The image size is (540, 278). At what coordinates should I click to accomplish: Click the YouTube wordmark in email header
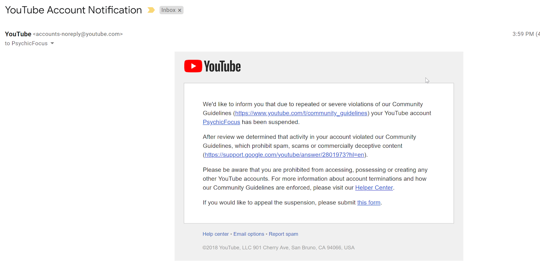click(x=222, y=66)
